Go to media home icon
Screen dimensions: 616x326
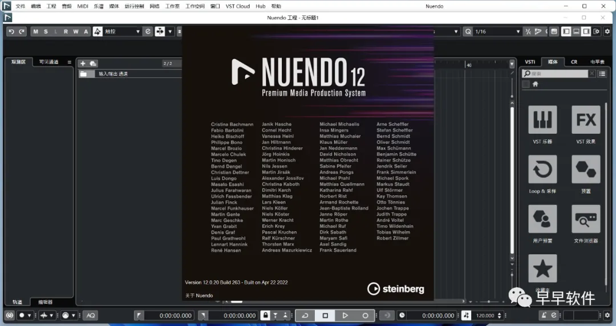[x=535, y=84]
